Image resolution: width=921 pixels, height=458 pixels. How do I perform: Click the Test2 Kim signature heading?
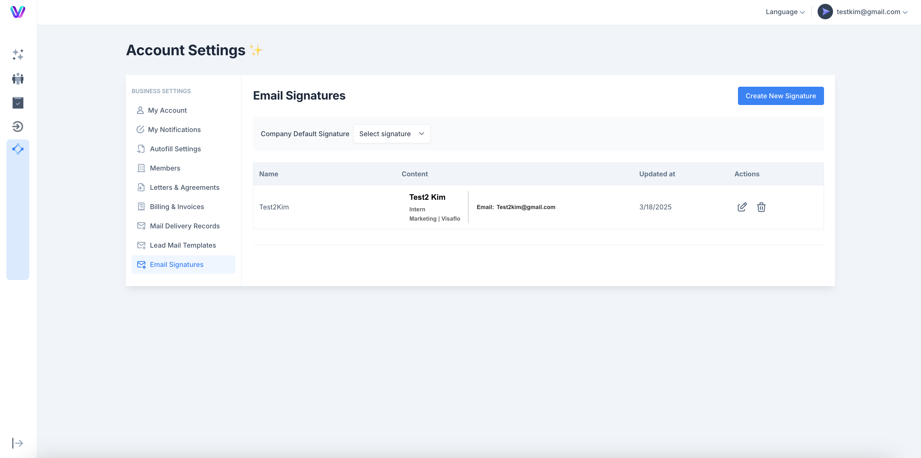427,197
